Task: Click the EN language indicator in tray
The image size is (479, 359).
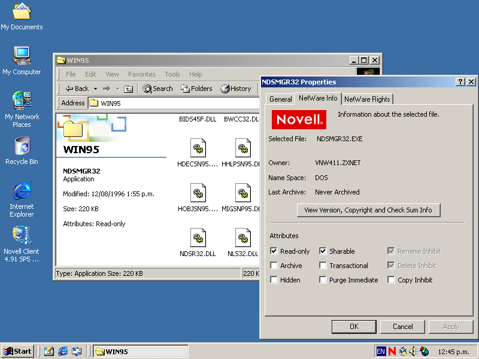Action: pyautogui.click(x=381, y=351)
